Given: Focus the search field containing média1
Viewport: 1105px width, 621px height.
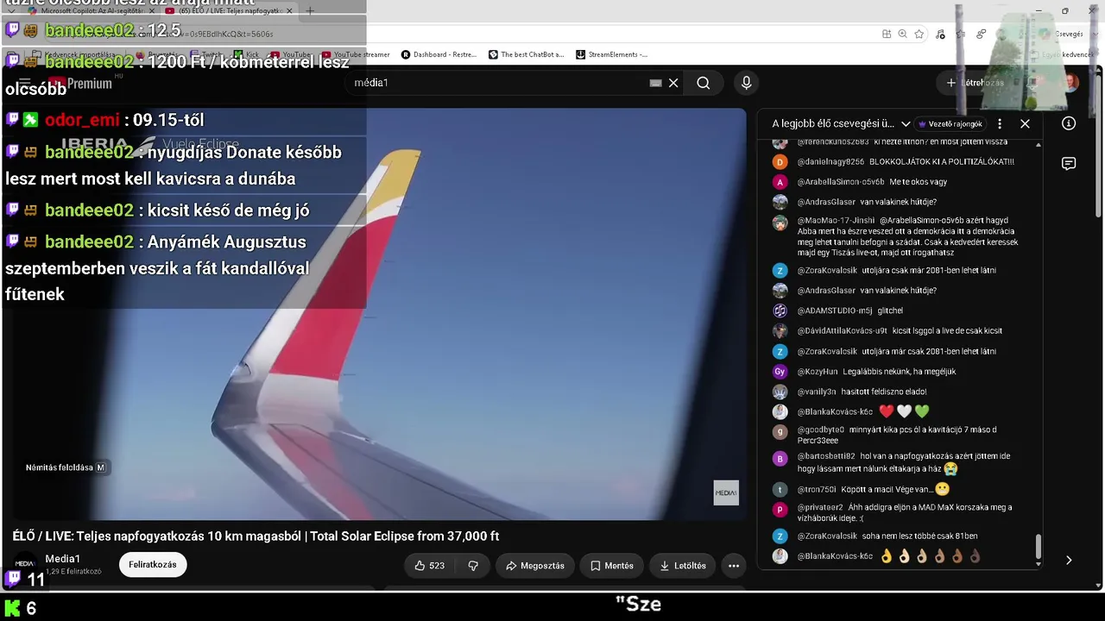Looking at the screenshot, I should tap(501, 83).
